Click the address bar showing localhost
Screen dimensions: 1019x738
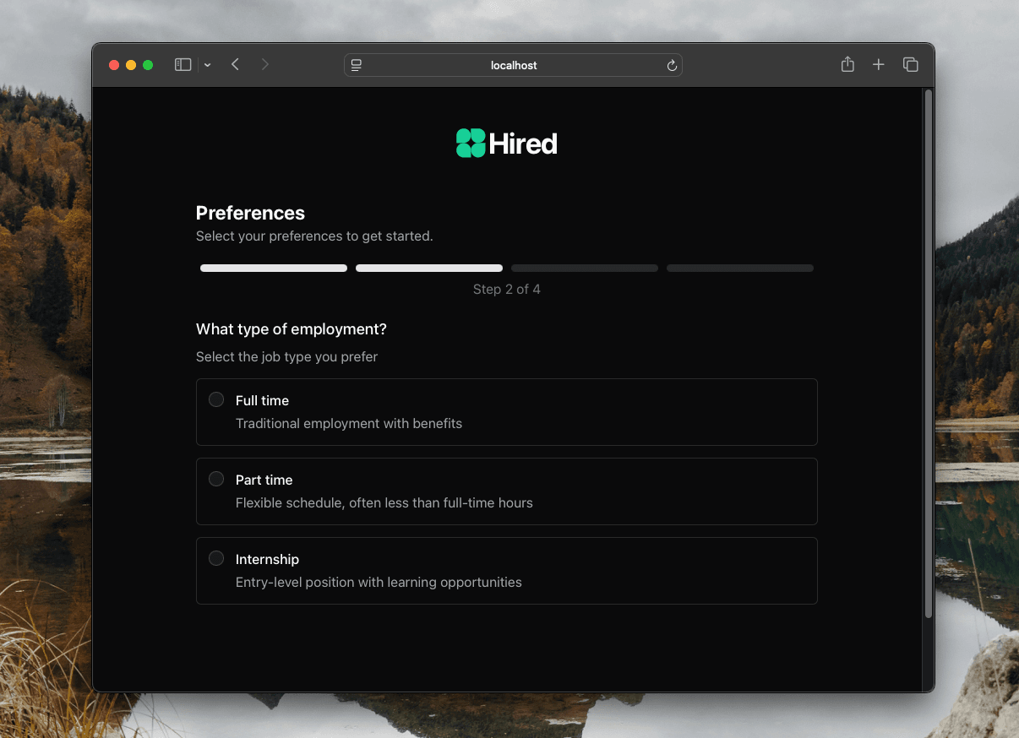(x=513, y=65)
